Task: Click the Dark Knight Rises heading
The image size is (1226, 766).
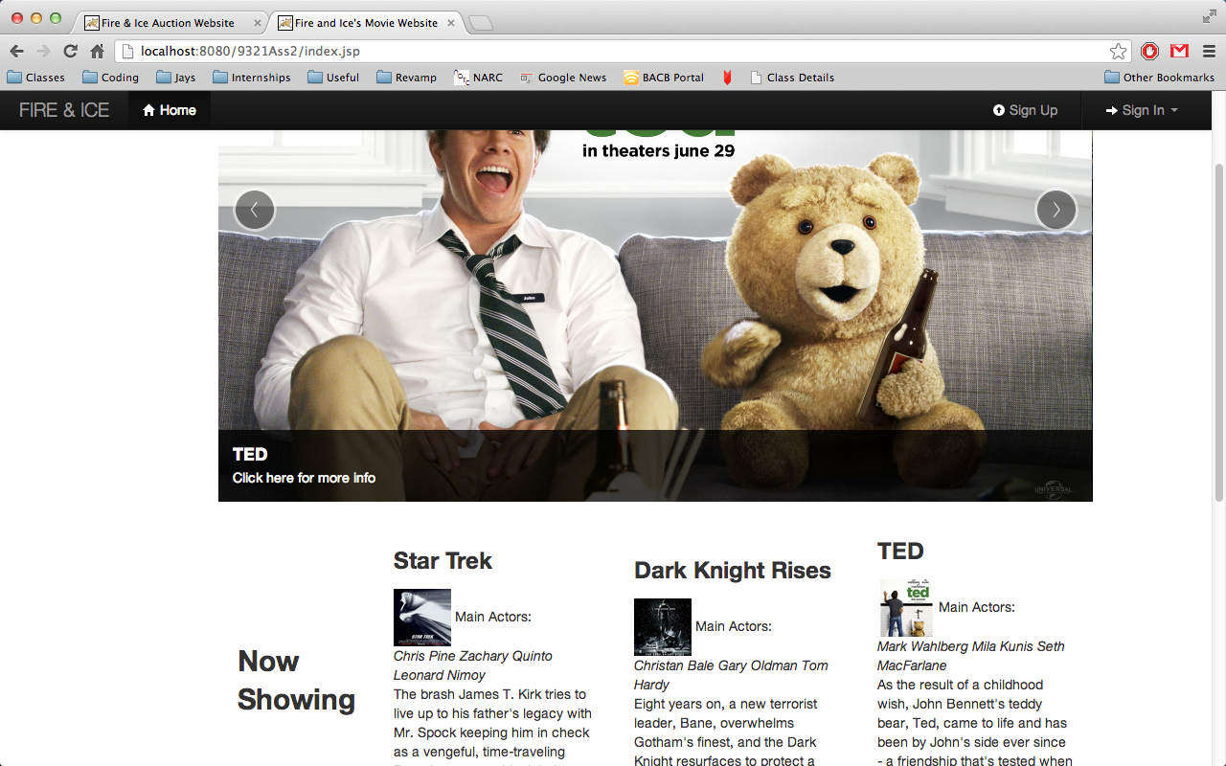Action: (733, 571)
